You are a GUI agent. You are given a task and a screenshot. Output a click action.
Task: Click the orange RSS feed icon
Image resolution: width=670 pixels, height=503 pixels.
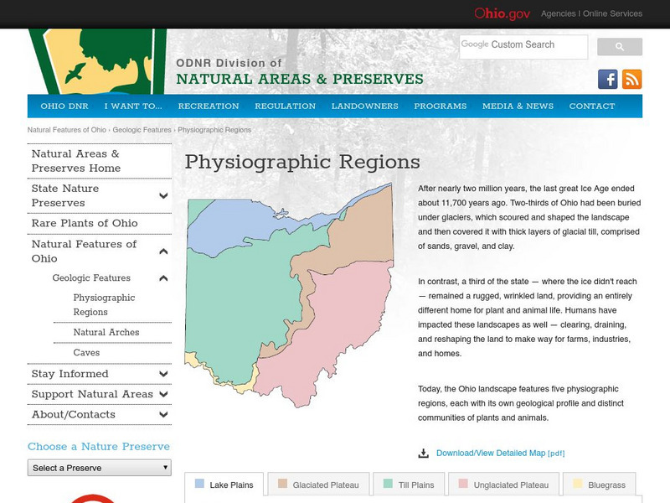pyautogui.click(x=633, y=79)
